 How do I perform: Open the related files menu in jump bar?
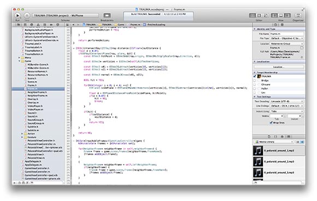[x=68, y=25]
